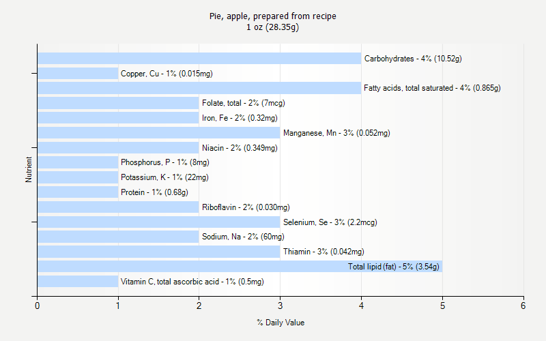546x341 pixels.
Task: Click the Carbohydrates bar
Action: (199, 59)
